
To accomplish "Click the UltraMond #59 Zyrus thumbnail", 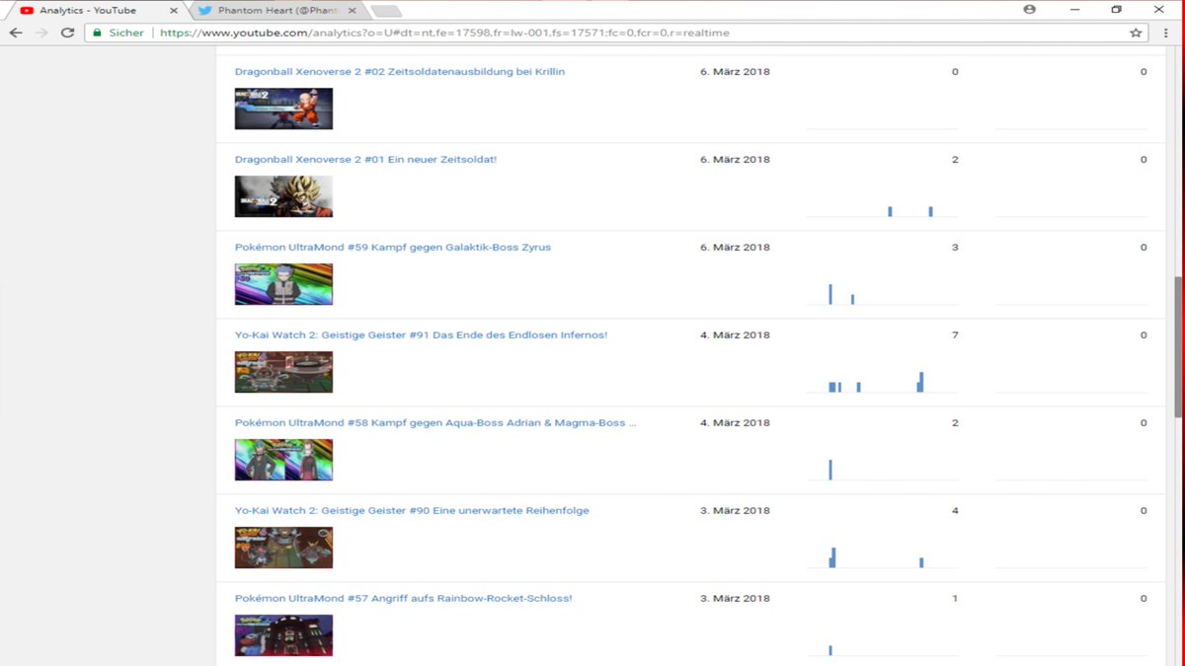I will tap(283, 284).
